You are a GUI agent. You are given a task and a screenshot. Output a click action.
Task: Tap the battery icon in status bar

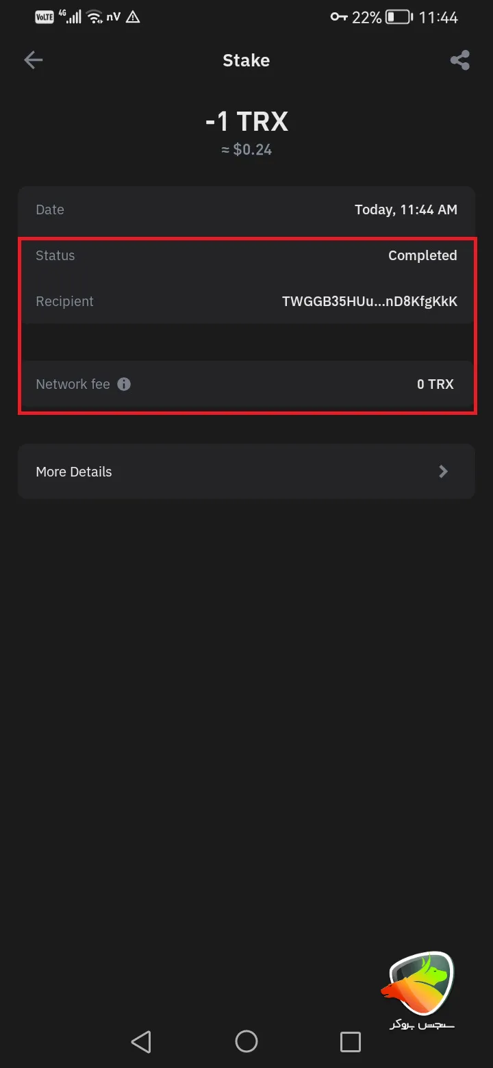point(398,17)
